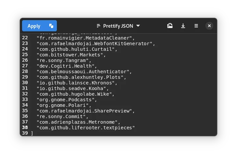Screen dimensions: 237x158
Task: Click the closing bracket on the last line
Action: [x=32, y=133]
